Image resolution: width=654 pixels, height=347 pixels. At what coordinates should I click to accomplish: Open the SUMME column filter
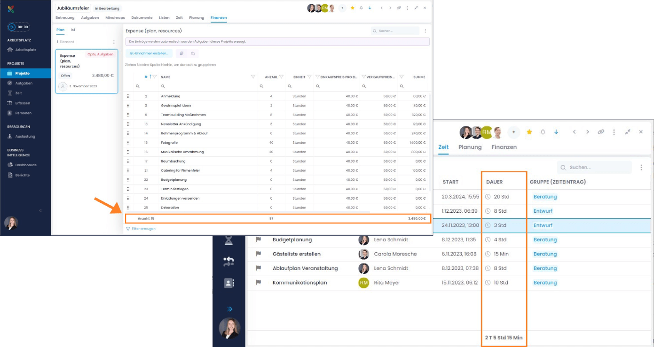coord(402,77)
